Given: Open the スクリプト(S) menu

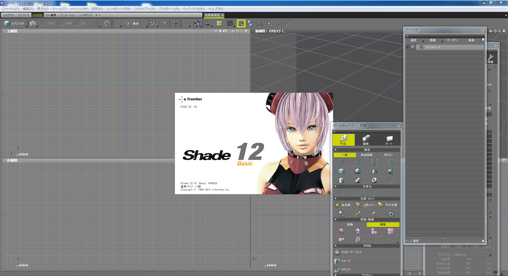Looking at the screenshot, I should (x=144, y=9).
